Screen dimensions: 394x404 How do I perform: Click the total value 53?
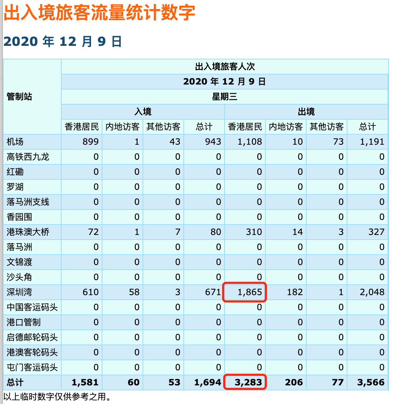click(174, 383)
